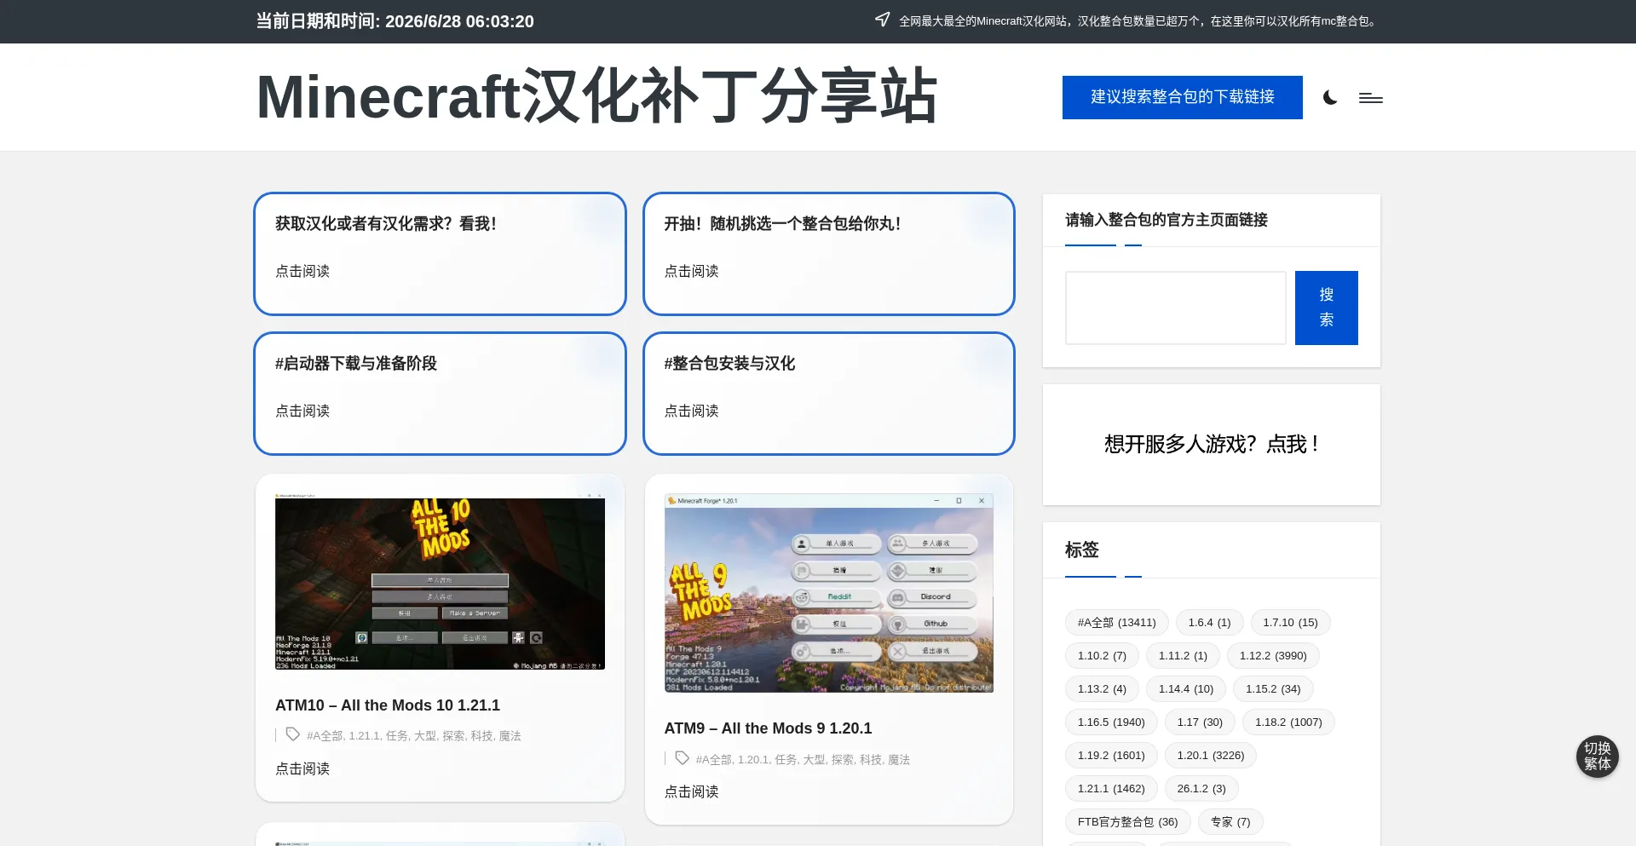Select the 1.11.2 (1) tag

[1183, 656]
